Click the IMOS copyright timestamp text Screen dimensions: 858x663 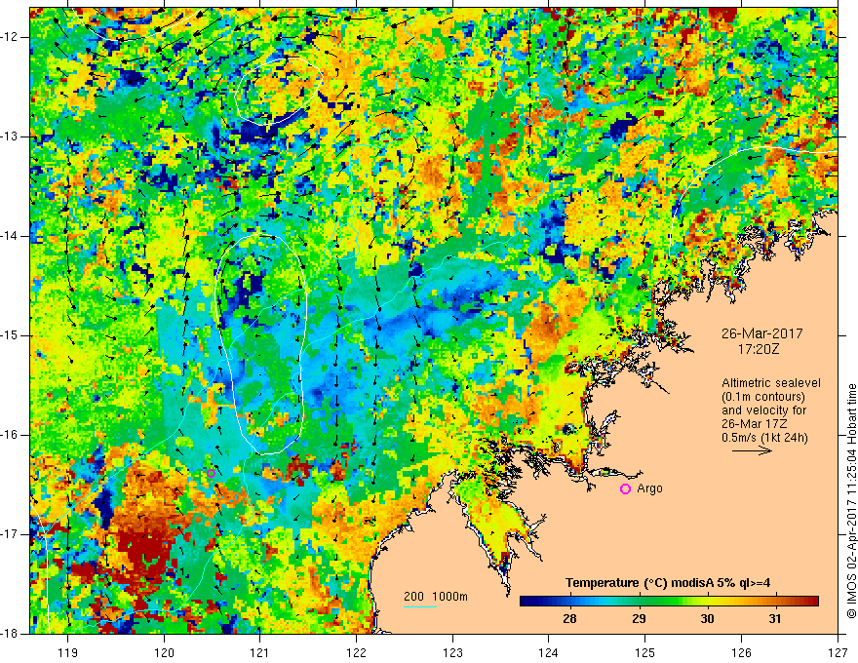click(851, 500)
